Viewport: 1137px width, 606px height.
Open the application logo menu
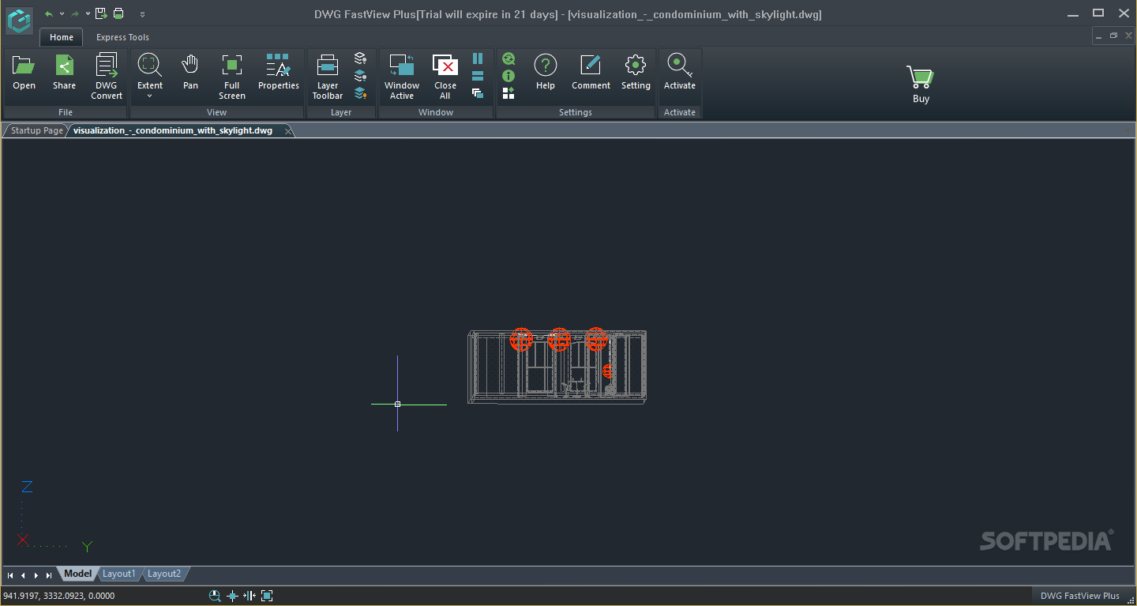(x=20, y=21)
